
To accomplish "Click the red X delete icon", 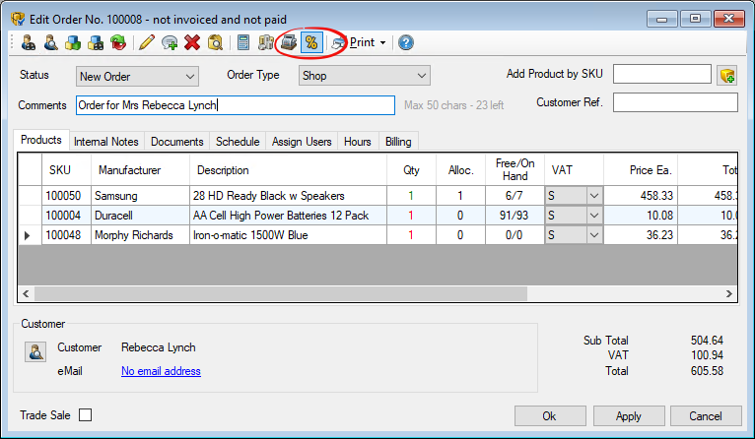I will 192,42.
